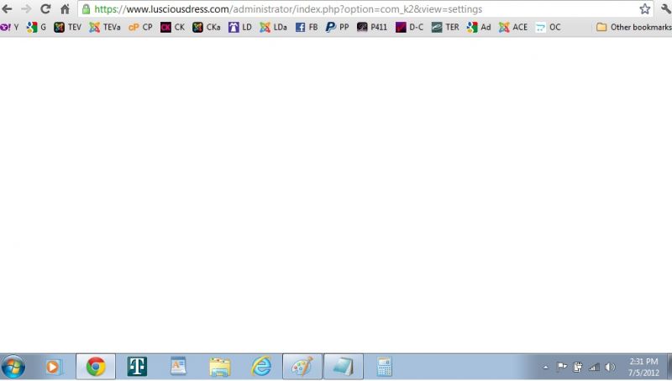672x381 pixels.
Task: Open the Windows Start menu orb
Action: point(13,367)
